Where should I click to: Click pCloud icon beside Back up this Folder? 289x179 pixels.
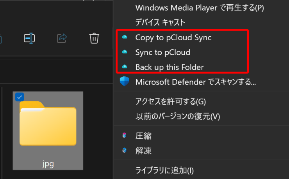tap(125, 66)
